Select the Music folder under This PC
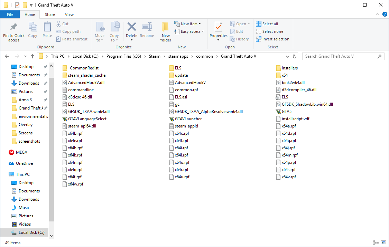Screen dimensions: 389x247 (21, 208)
